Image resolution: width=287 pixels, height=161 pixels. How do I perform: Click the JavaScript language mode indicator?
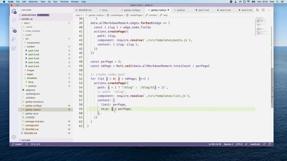tap(255, 144)
